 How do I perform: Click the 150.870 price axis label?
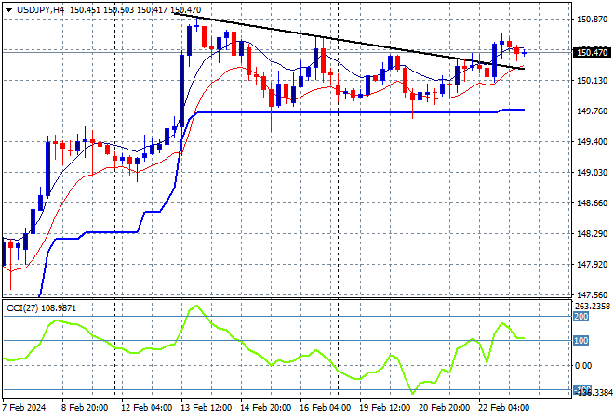point(592,19)
